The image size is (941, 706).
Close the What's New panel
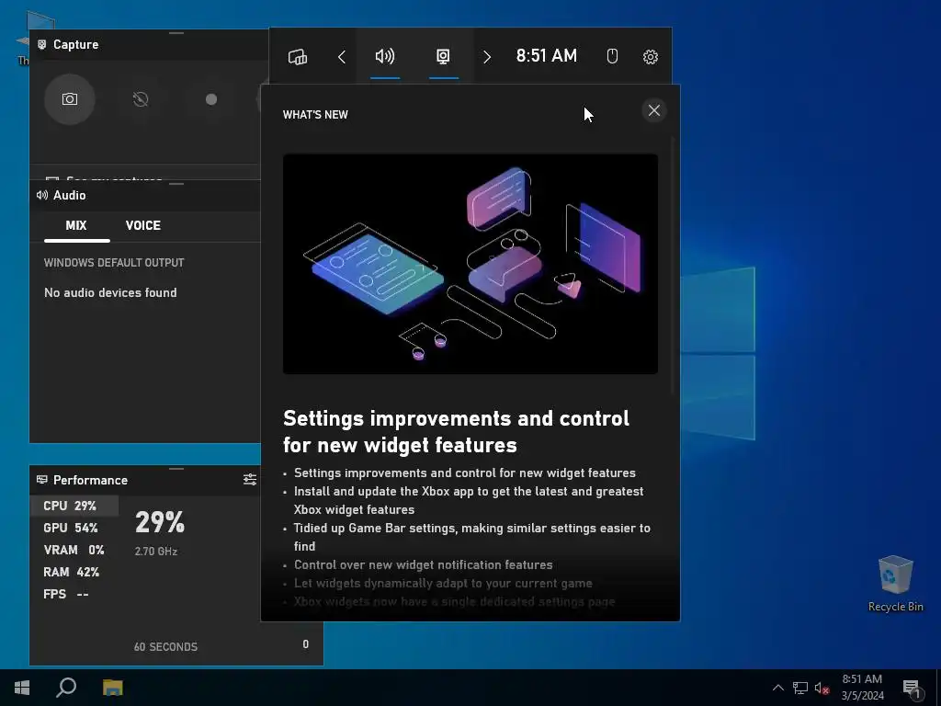click(654, 110)
